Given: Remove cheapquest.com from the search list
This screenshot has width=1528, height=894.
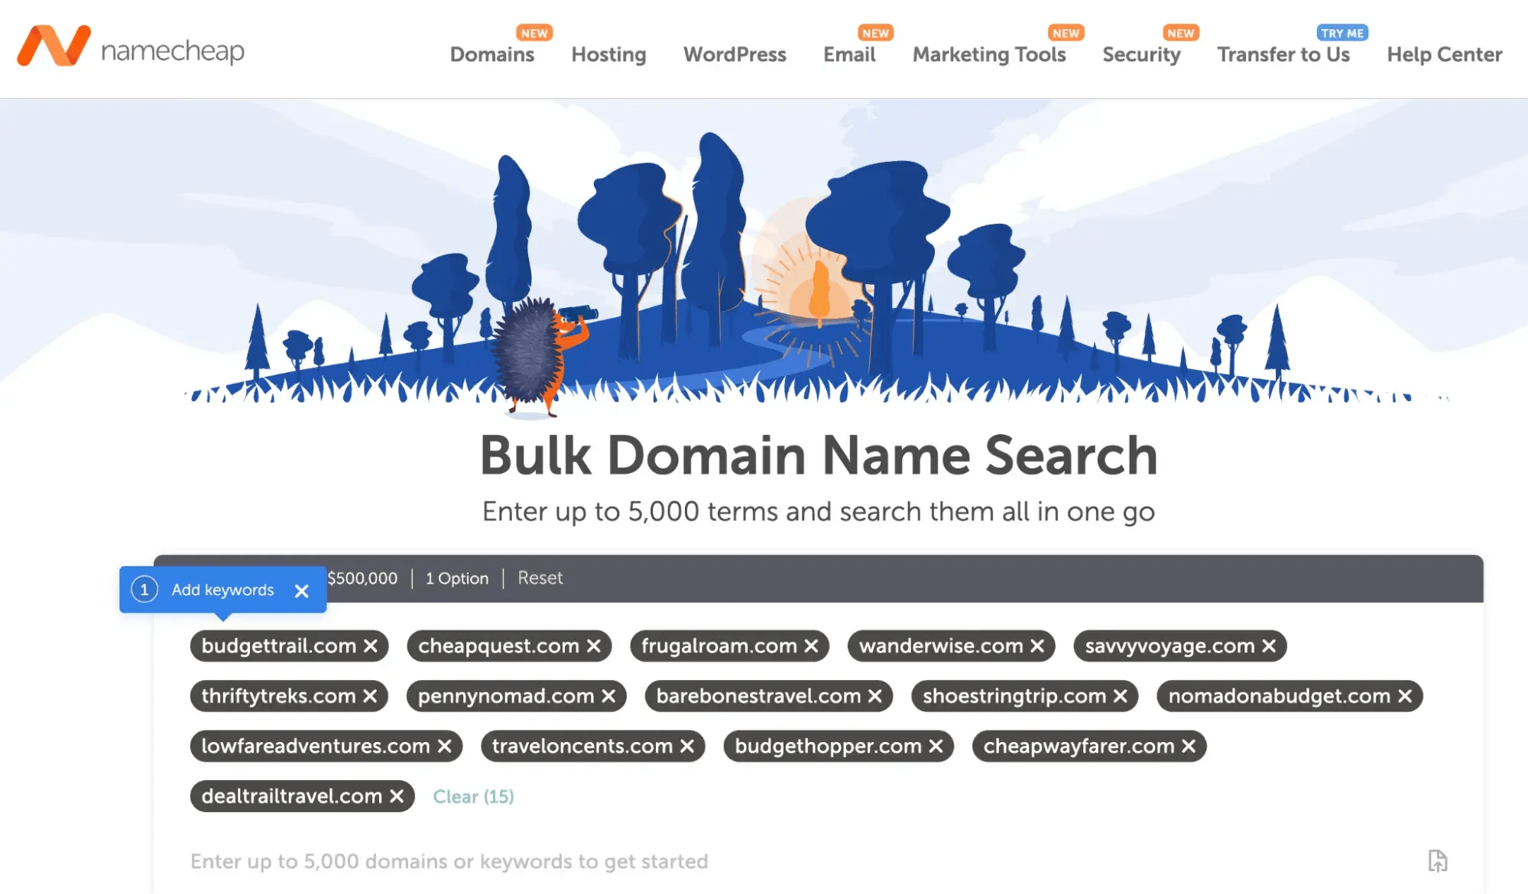Looking at the screenshot, I should click(592, 646).
